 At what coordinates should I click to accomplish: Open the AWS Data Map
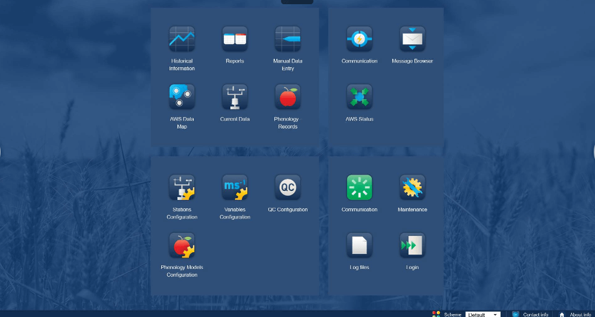[x=182, y=97]
